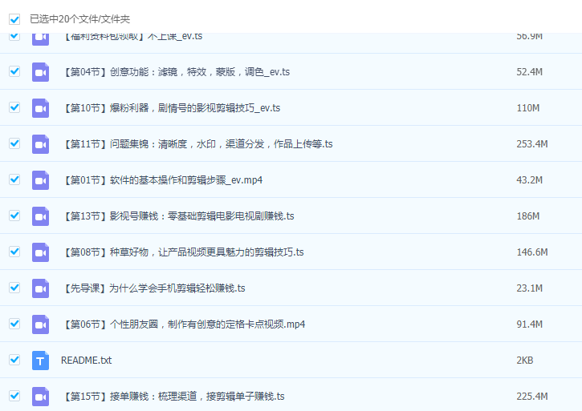Viewport: 582px width, 411px height.
Task: Open 【第10节】爆粉利器，剧情号的影视剪辑技巧_ev.ts
Action: pos(171,108)
